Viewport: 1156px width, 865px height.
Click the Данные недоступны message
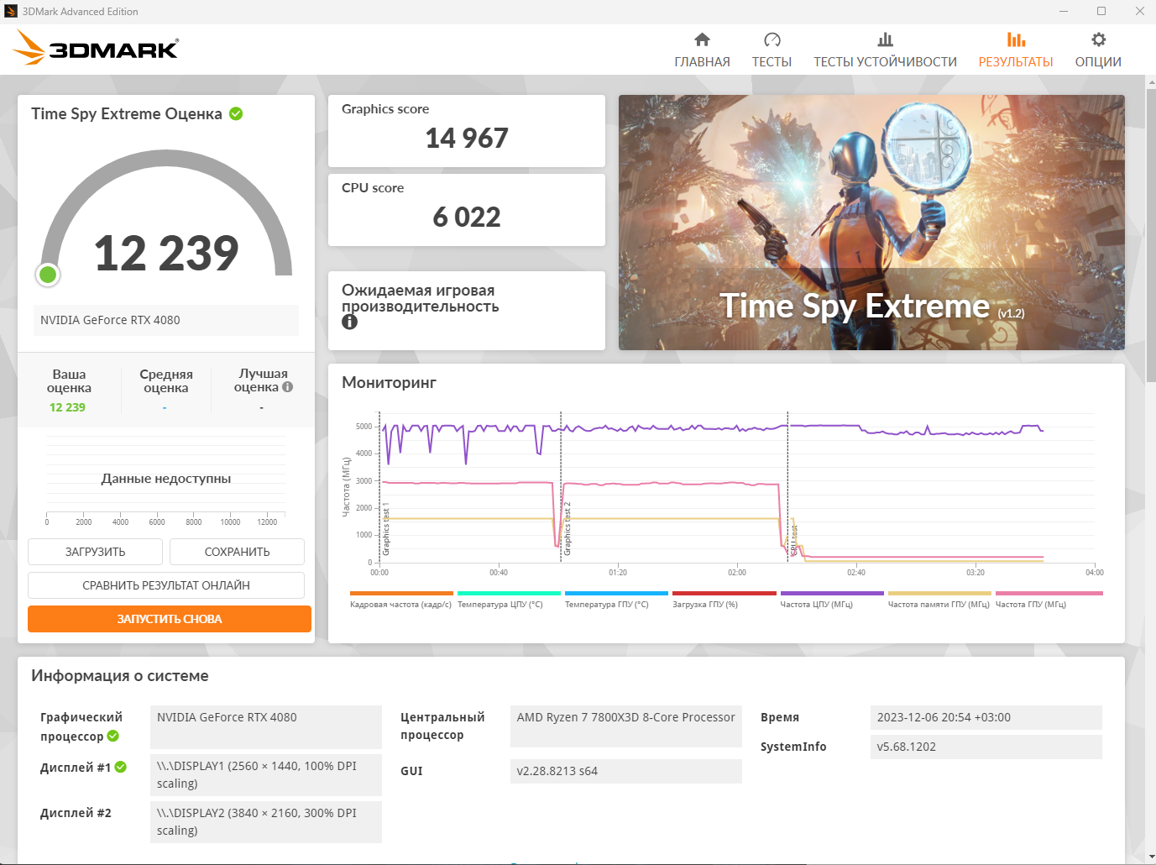click(x=166, y=479)
